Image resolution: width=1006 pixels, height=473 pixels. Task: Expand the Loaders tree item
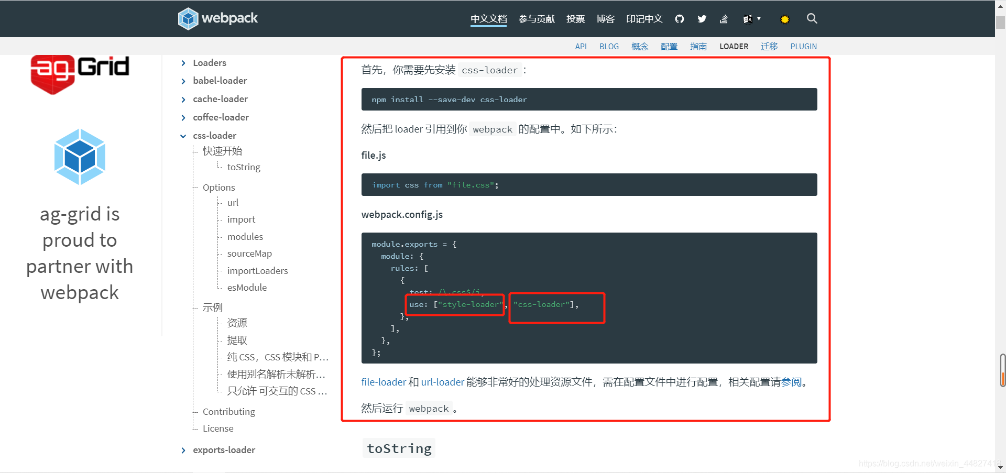[x=183, y=62]
